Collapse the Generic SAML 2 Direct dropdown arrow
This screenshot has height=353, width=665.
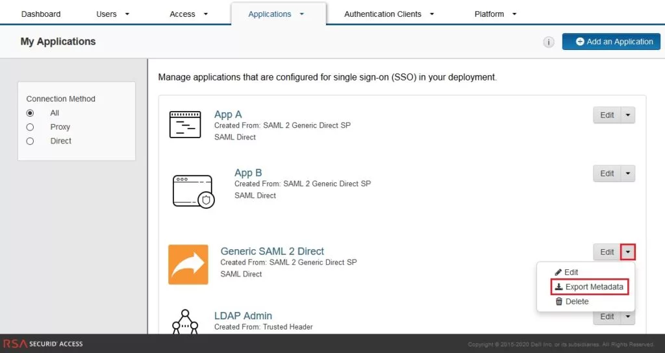tap(628, 252)
